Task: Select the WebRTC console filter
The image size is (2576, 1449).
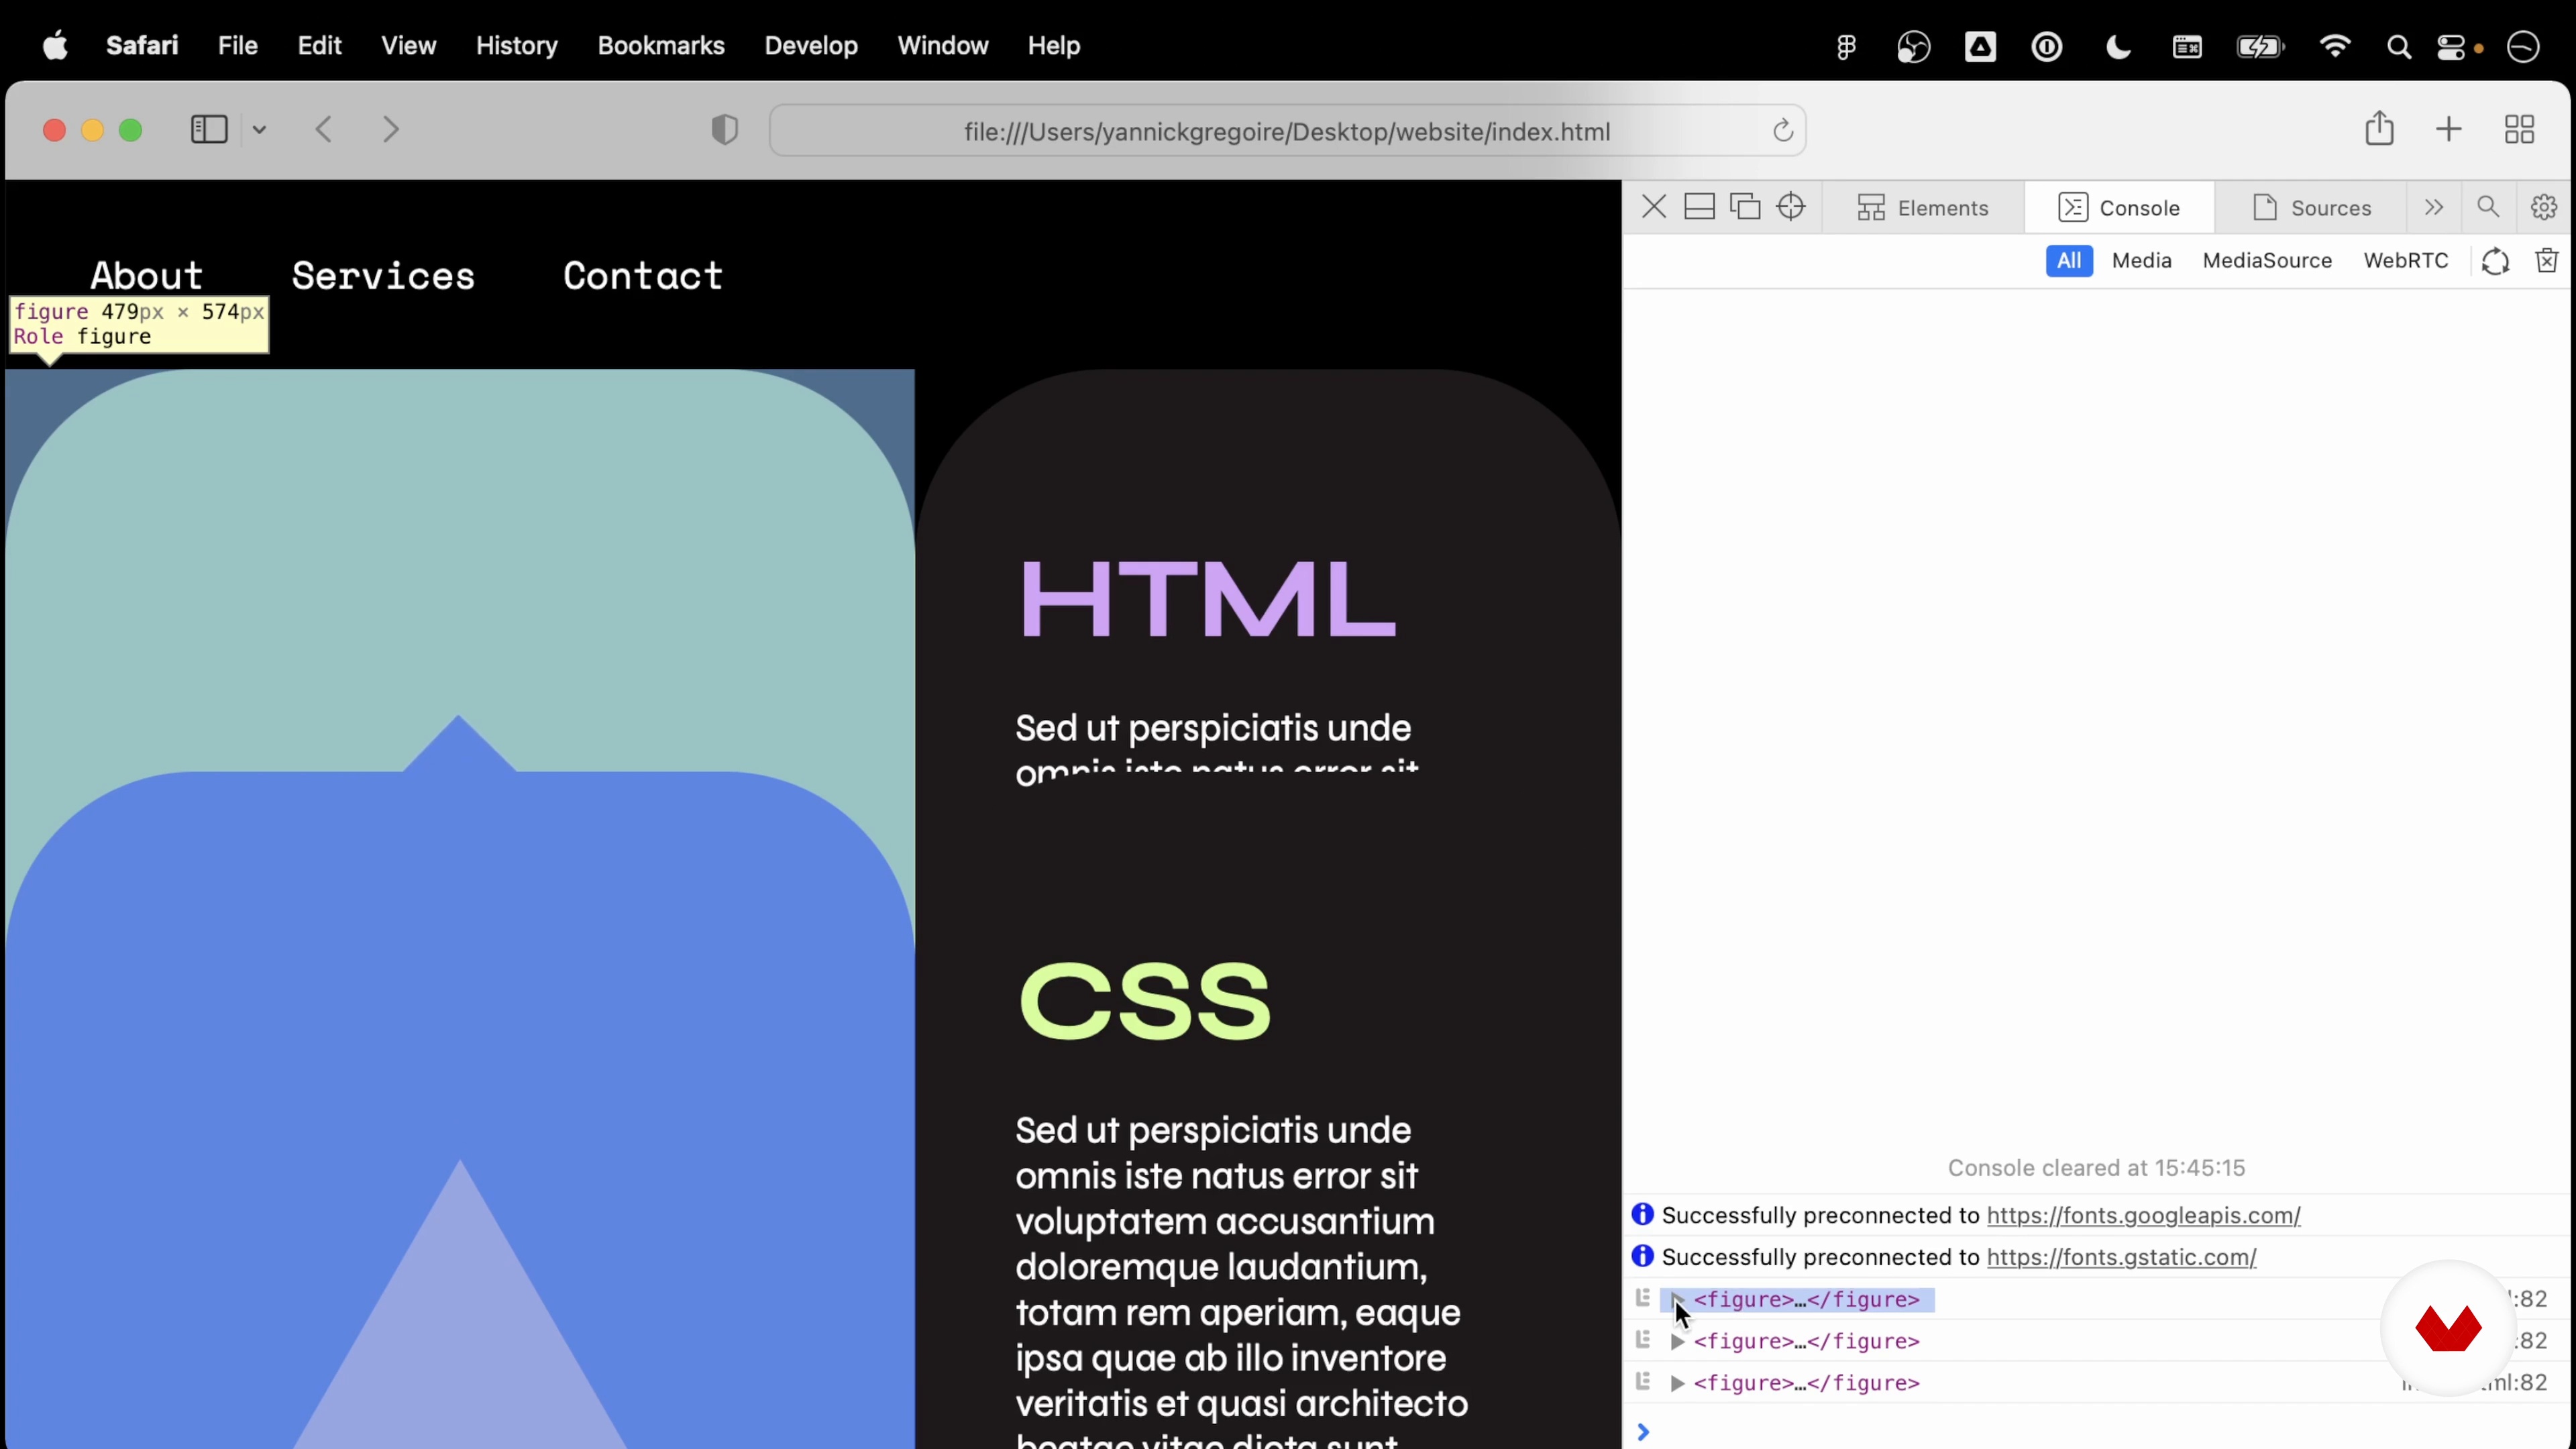Action: point(2405,261)
